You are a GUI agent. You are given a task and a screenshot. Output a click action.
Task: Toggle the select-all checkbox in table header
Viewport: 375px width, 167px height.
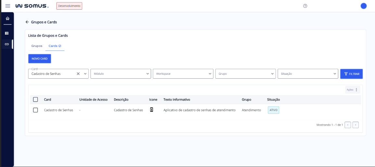click(x=36, y=100)
